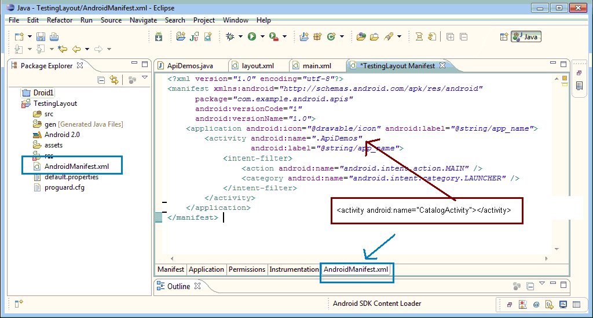Select the Application bottom tab
This screenshot has height=318, width=593.
[207, 269]
